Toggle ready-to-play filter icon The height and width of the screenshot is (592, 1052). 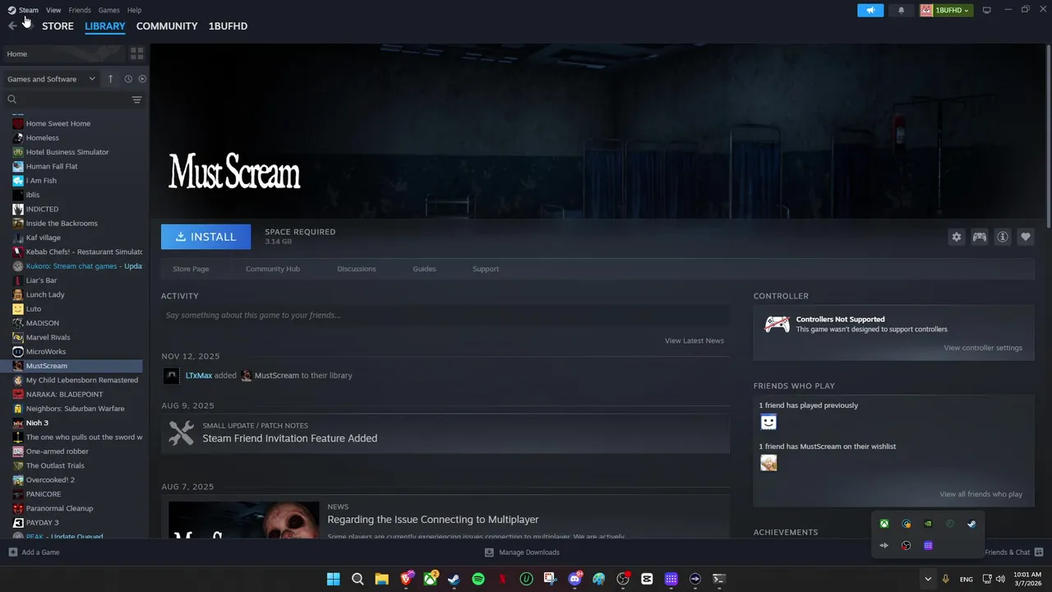click(x=142, y=79)
